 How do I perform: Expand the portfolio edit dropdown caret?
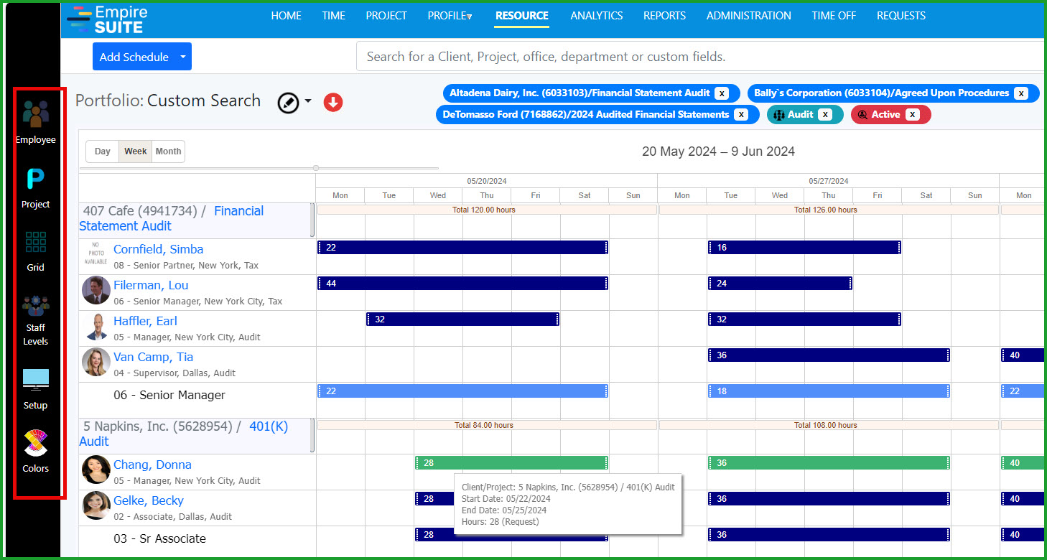tap(308, 101)
